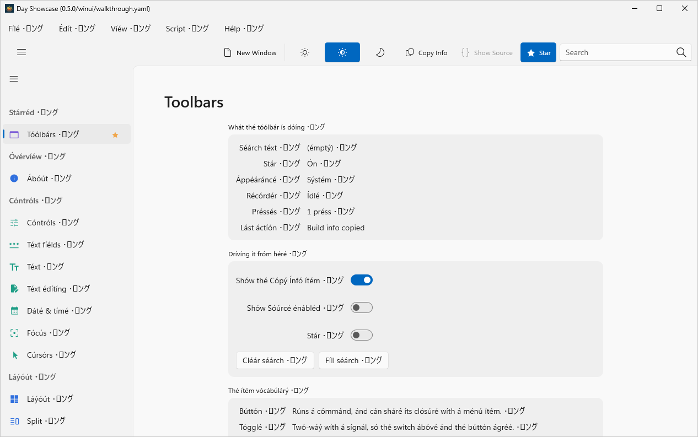
Task: Click the Téxt fíélds asterisks icon
Action: tap(14, 245)
